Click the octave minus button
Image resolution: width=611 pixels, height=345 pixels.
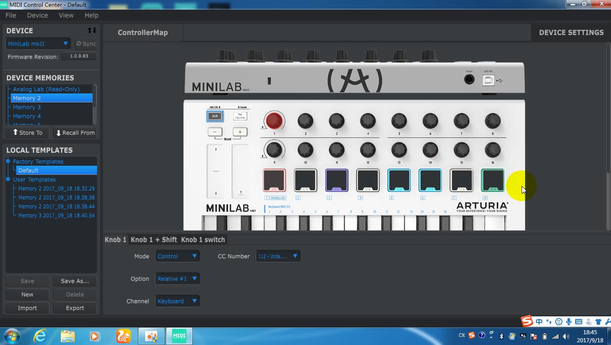215,132
